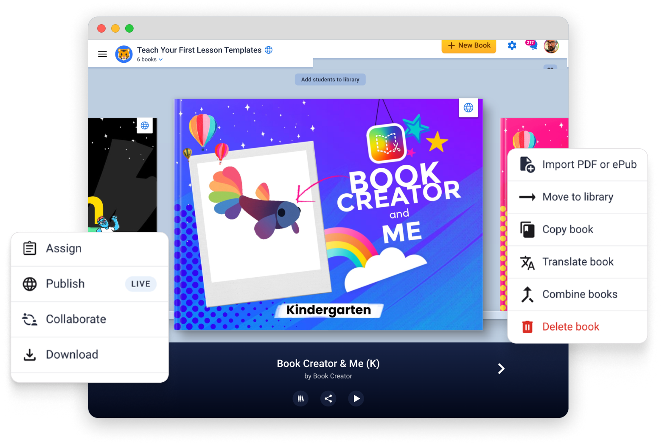Screen dimensions: 662x445
Task: Click the Move to library arrow icon
Action: [527, 197]
